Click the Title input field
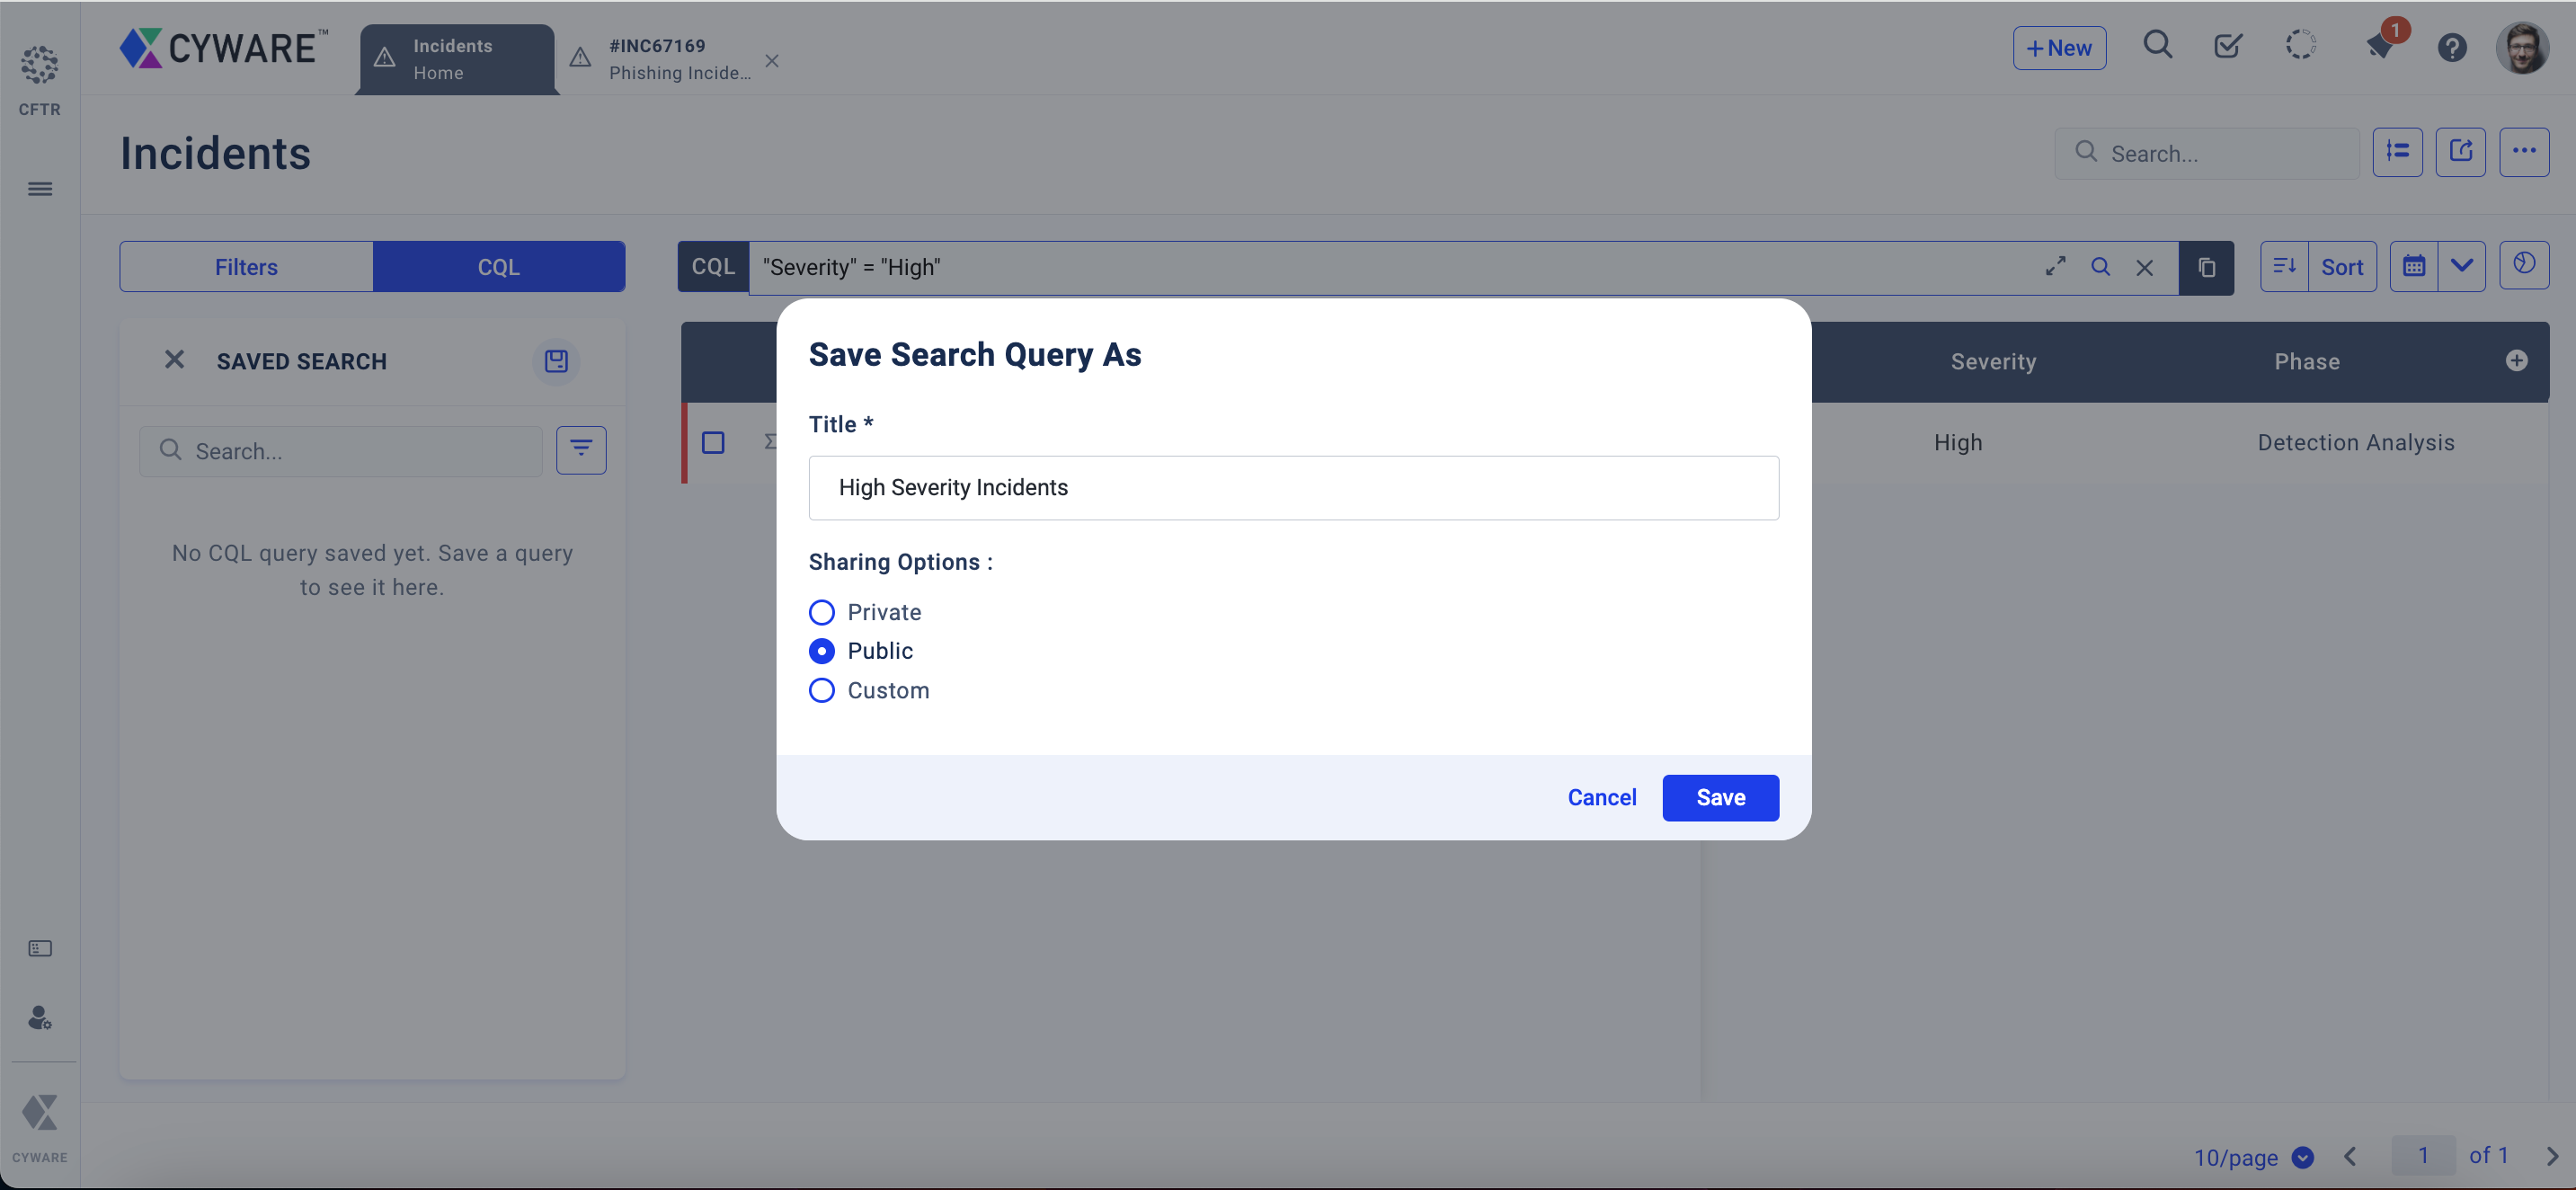 (x=1293, y=488)
